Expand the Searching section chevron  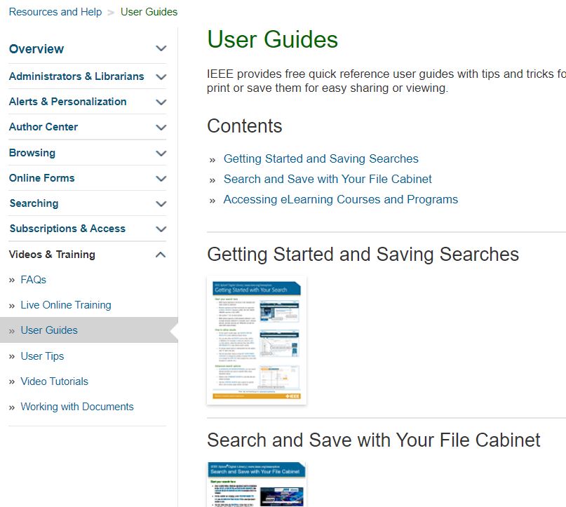pyautogui.click(x=161, y=203)
